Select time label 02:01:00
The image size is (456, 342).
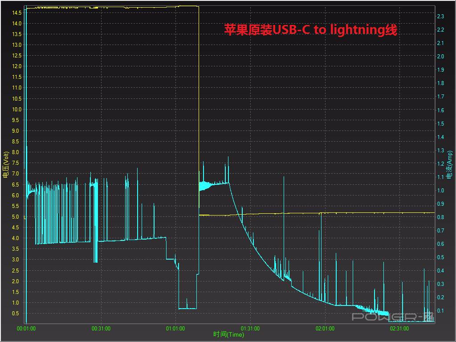point(325,329)
